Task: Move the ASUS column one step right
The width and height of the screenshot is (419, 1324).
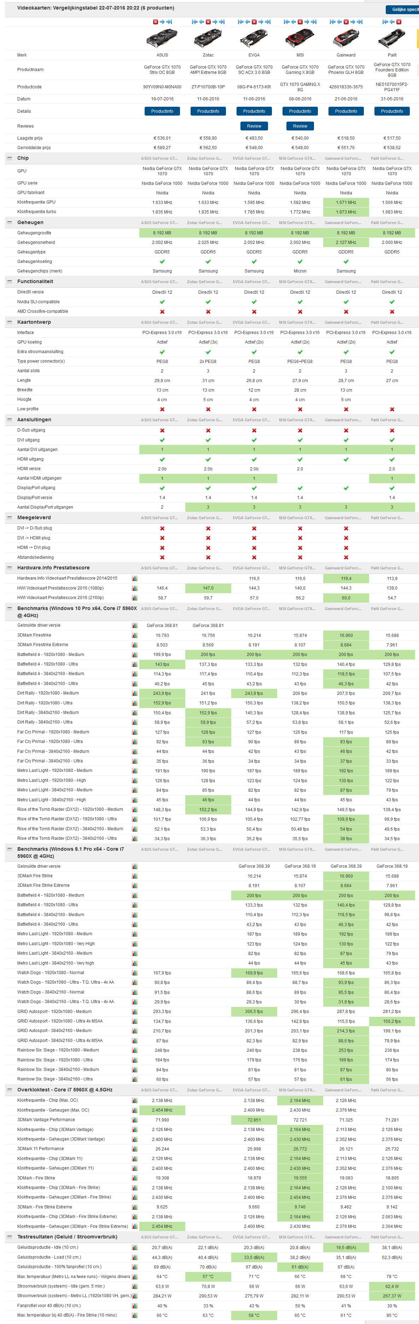Action: point(162,22)
